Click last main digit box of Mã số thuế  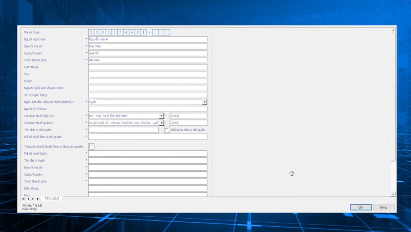tap(143, 32)
